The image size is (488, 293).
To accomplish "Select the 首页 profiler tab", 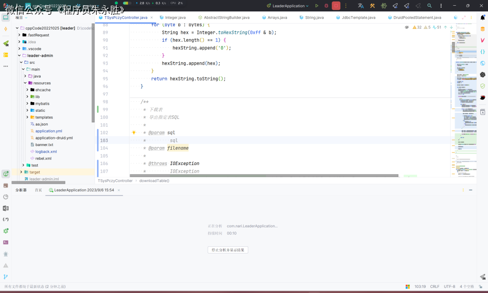I will click(38, 190).
